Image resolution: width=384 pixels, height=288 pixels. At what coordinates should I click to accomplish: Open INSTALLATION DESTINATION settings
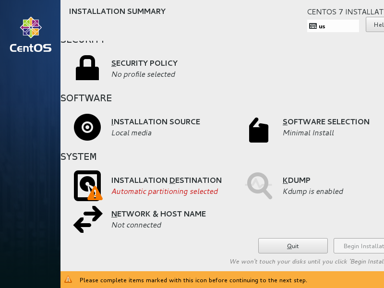coord(167,180)
